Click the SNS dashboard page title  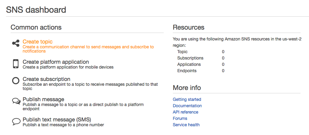coord(36,10)
